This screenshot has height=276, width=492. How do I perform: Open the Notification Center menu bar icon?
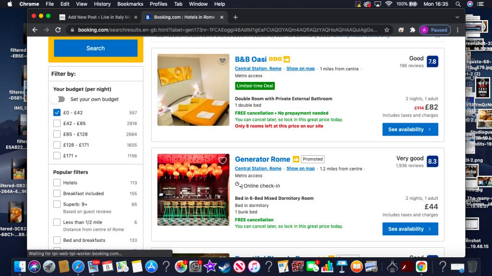click(480, 4)
